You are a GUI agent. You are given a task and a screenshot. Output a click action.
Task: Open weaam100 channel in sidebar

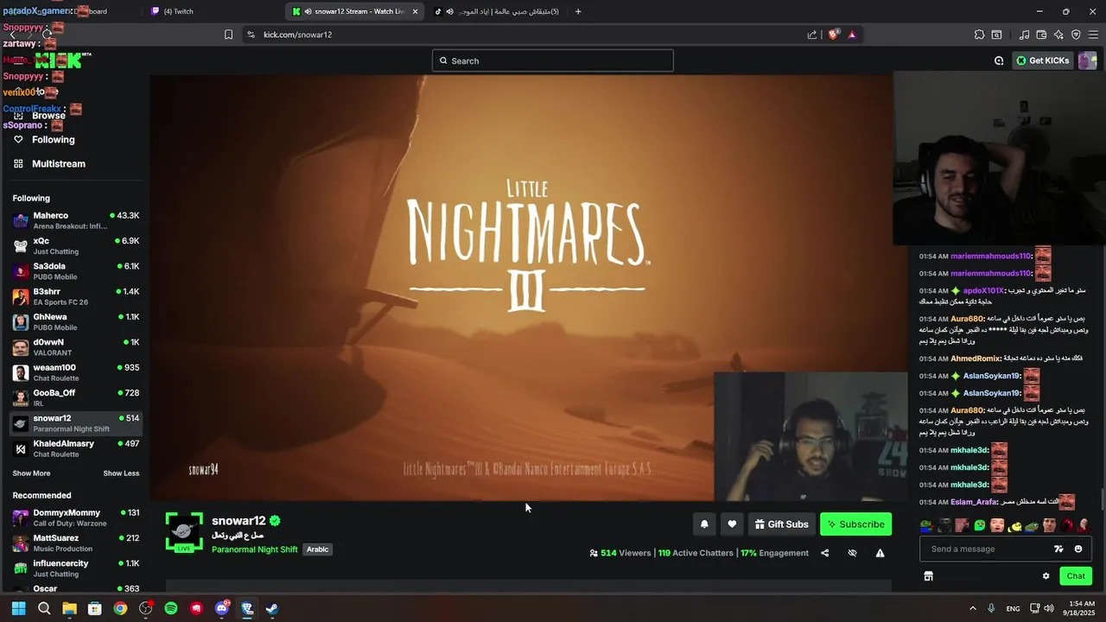coord(76,372)
